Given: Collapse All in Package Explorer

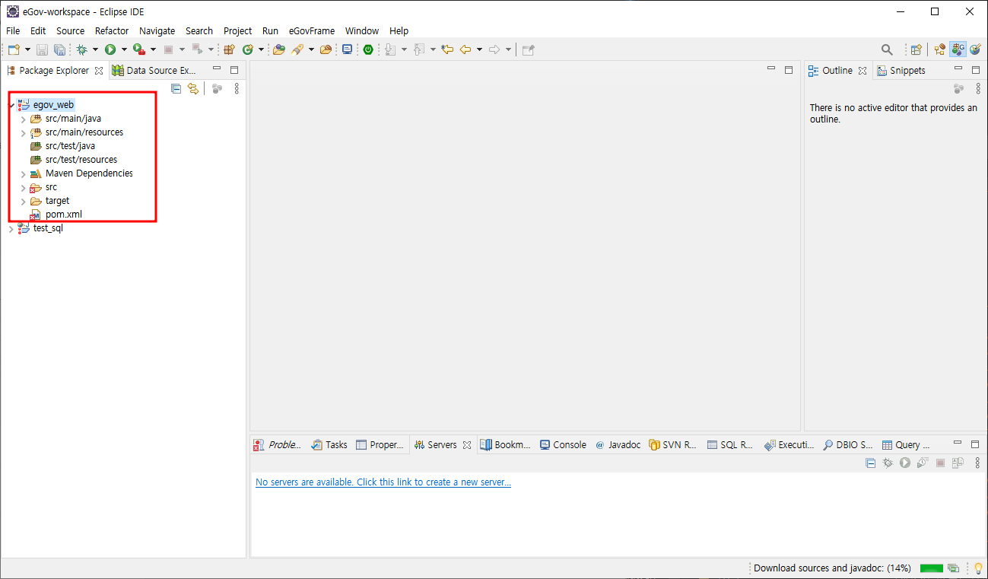Looking at the screenshot, I should coord(176,88).
